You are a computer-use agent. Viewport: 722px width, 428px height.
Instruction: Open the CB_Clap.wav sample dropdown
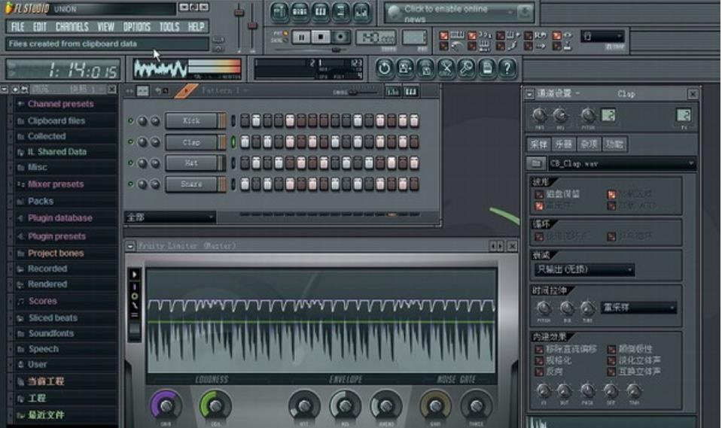pyautogui.click(x=622, y=163)
